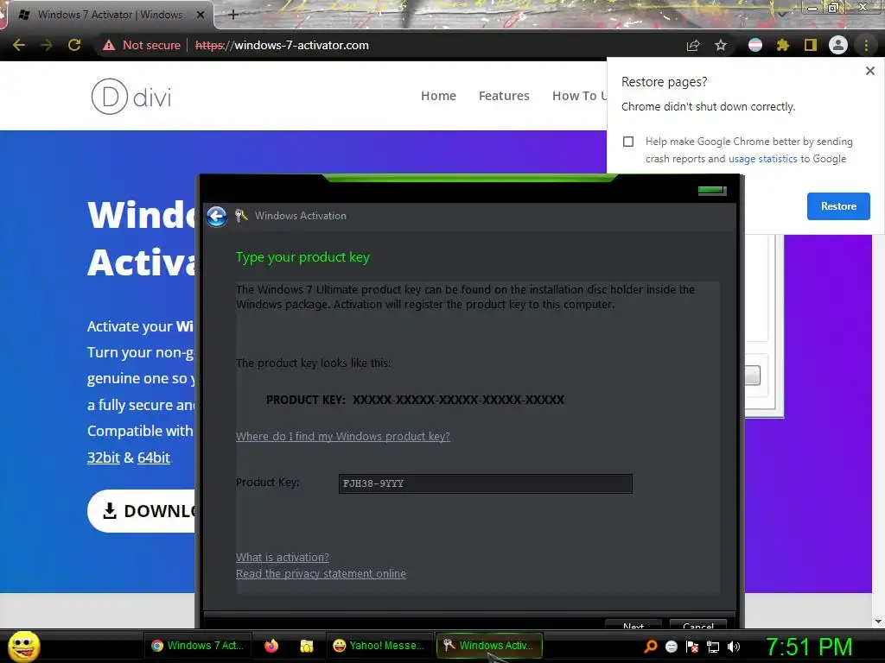Click the round gray tray icon
The image size is (885, 663).
click(x=671, y=647)
